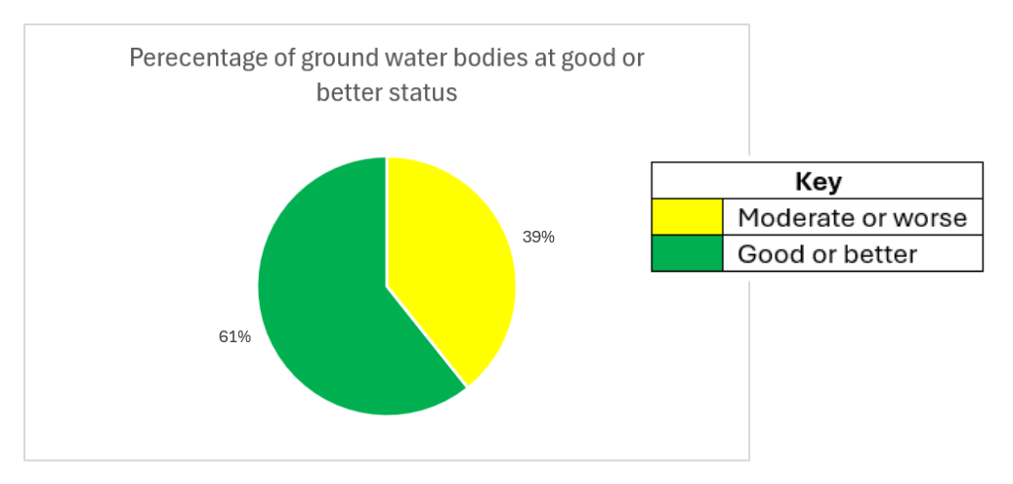This screenshot has height=484, width=1013.
Task: Click the Moderate or worse label
Action: 852,217
